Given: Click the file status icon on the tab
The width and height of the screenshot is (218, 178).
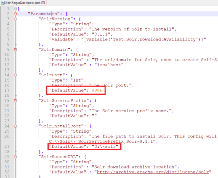Looking at the screenshot, I should pyautogui.click(x=3, y=3).
